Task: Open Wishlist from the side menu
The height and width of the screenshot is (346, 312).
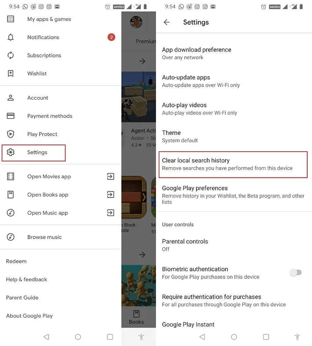Action: pyautogui.click(x=61, y=74)
